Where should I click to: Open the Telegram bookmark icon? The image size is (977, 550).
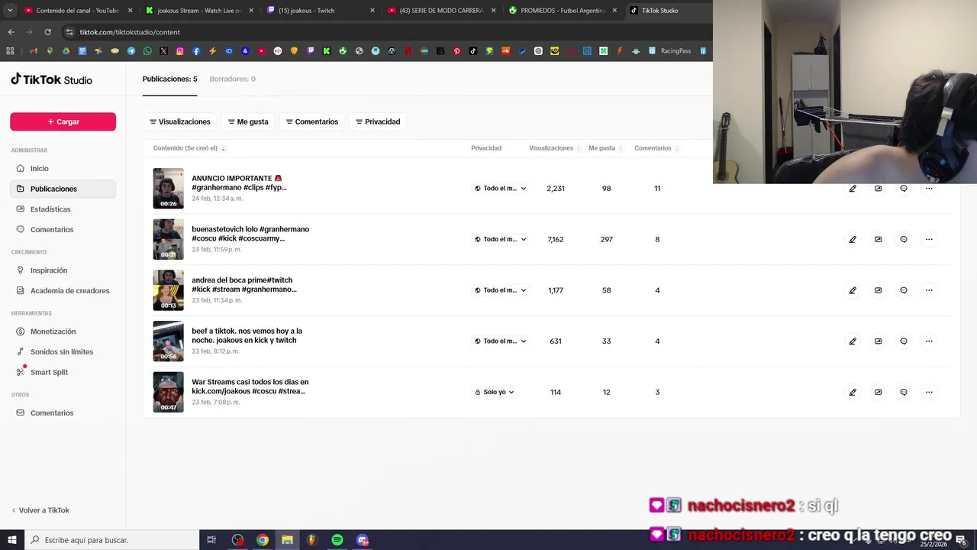pos(131,51)
